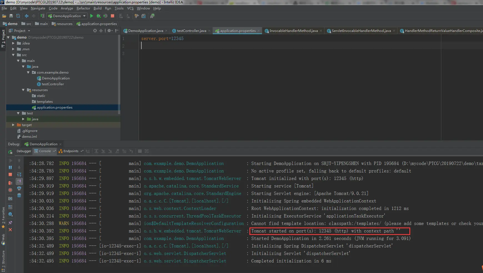
Task: Close the DemoApplication debug session tab
Action: [x=60, y=144]
